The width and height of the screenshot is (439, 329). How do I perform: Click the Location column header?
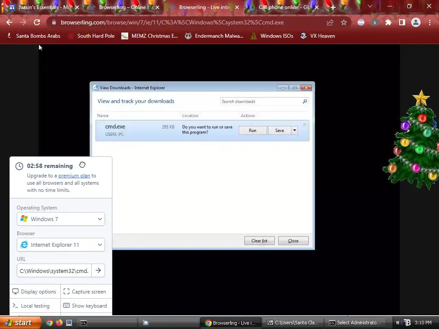[190, 116]
